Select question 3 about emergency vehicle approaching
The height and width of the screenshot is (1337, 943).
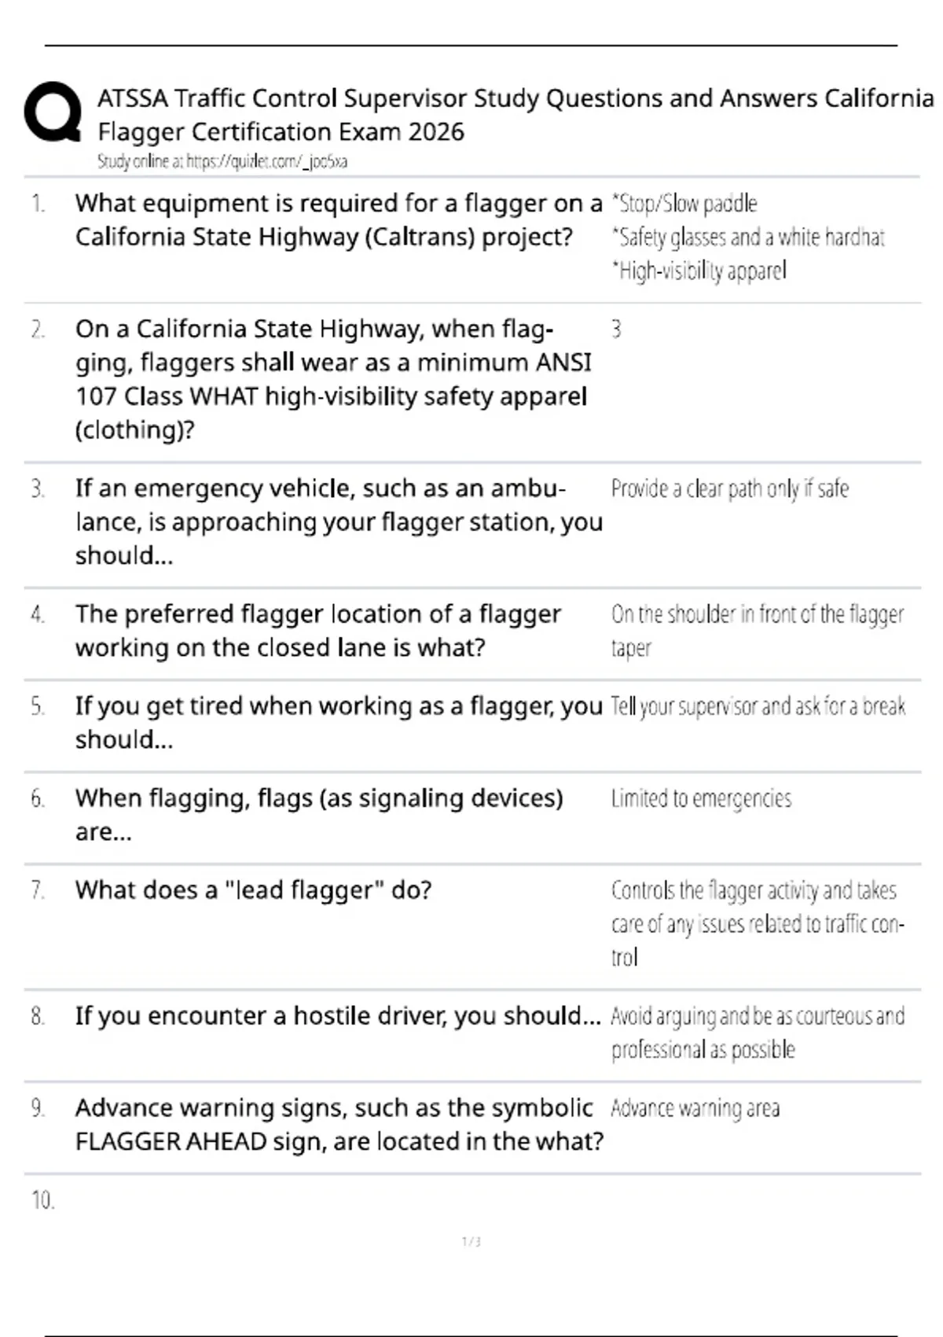coord(339,522)
